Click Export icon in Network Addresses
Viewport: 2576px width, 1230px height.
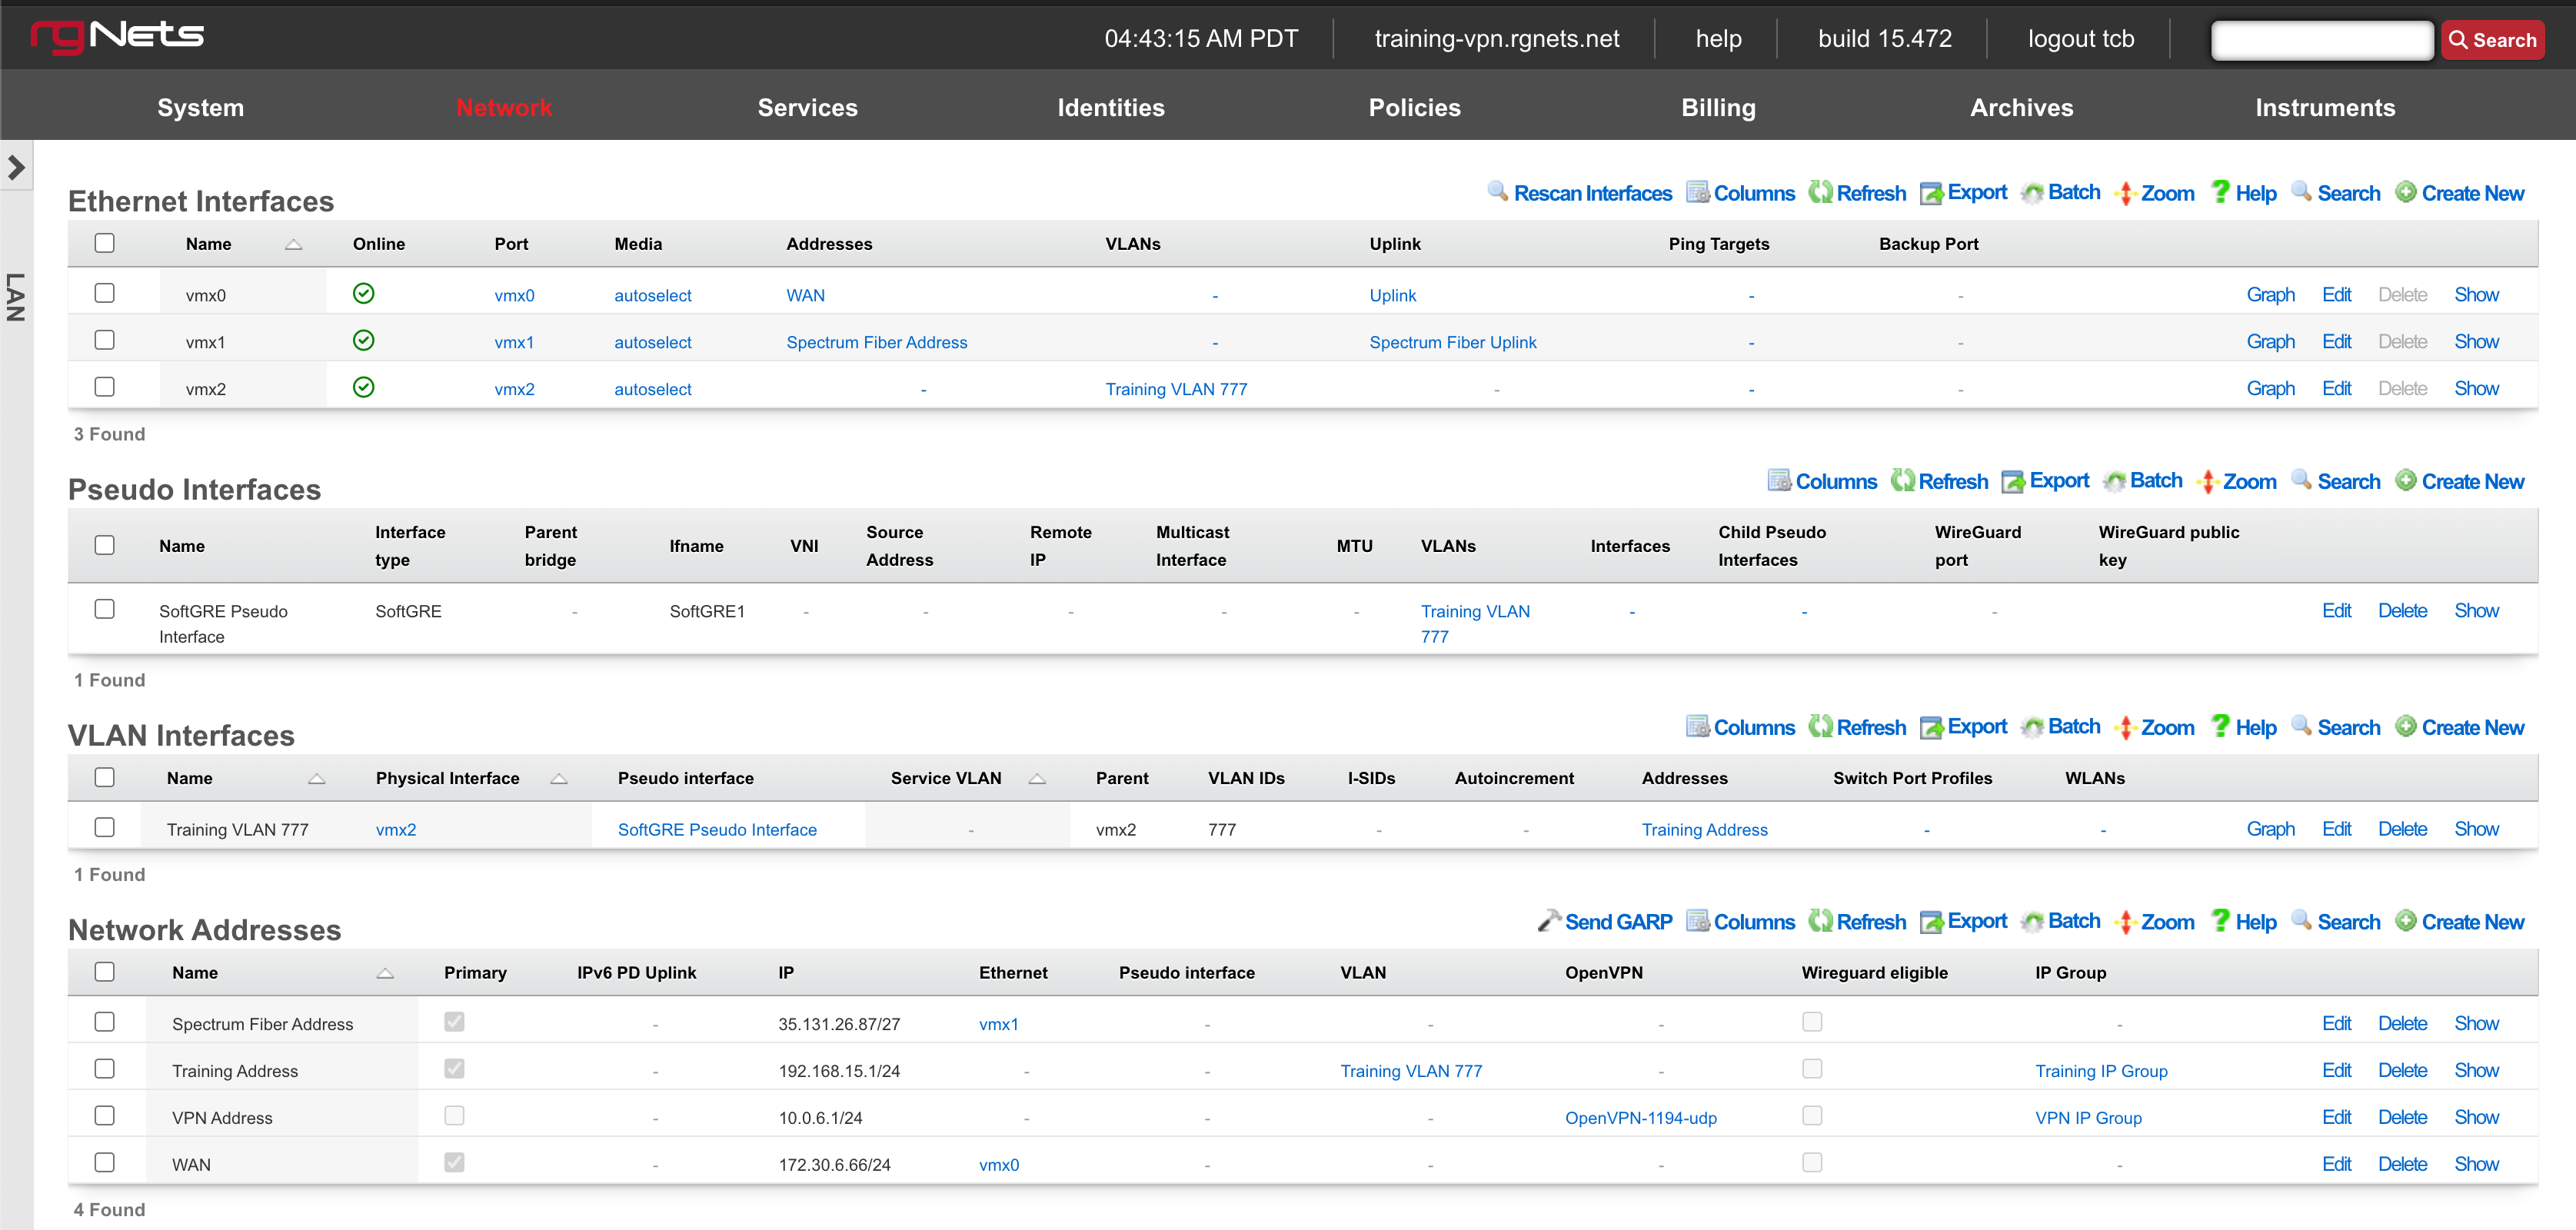coord(1931,920)
